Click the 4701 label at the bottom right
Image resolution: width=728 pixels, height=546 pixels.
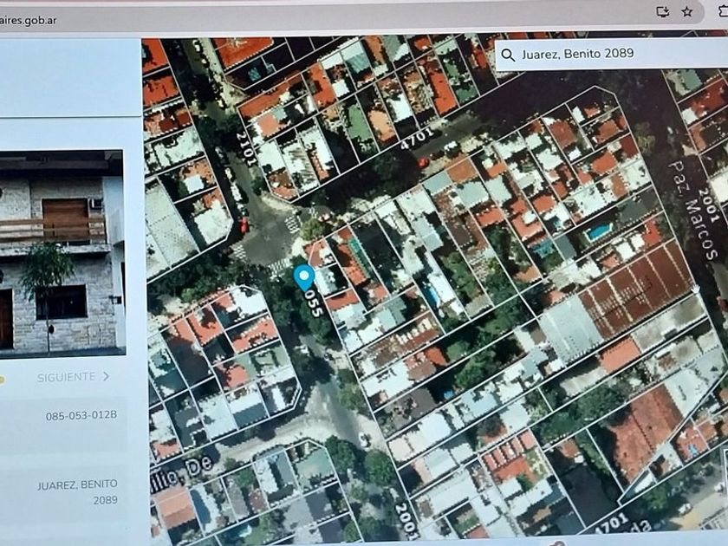(612, 524)
